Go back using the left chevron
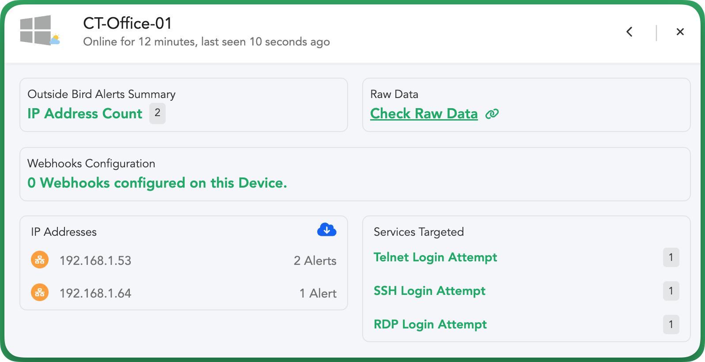 (629, 32)
